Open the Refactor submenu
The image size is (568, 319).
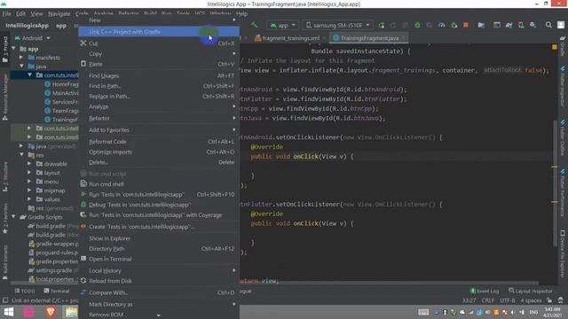(159, 118)
